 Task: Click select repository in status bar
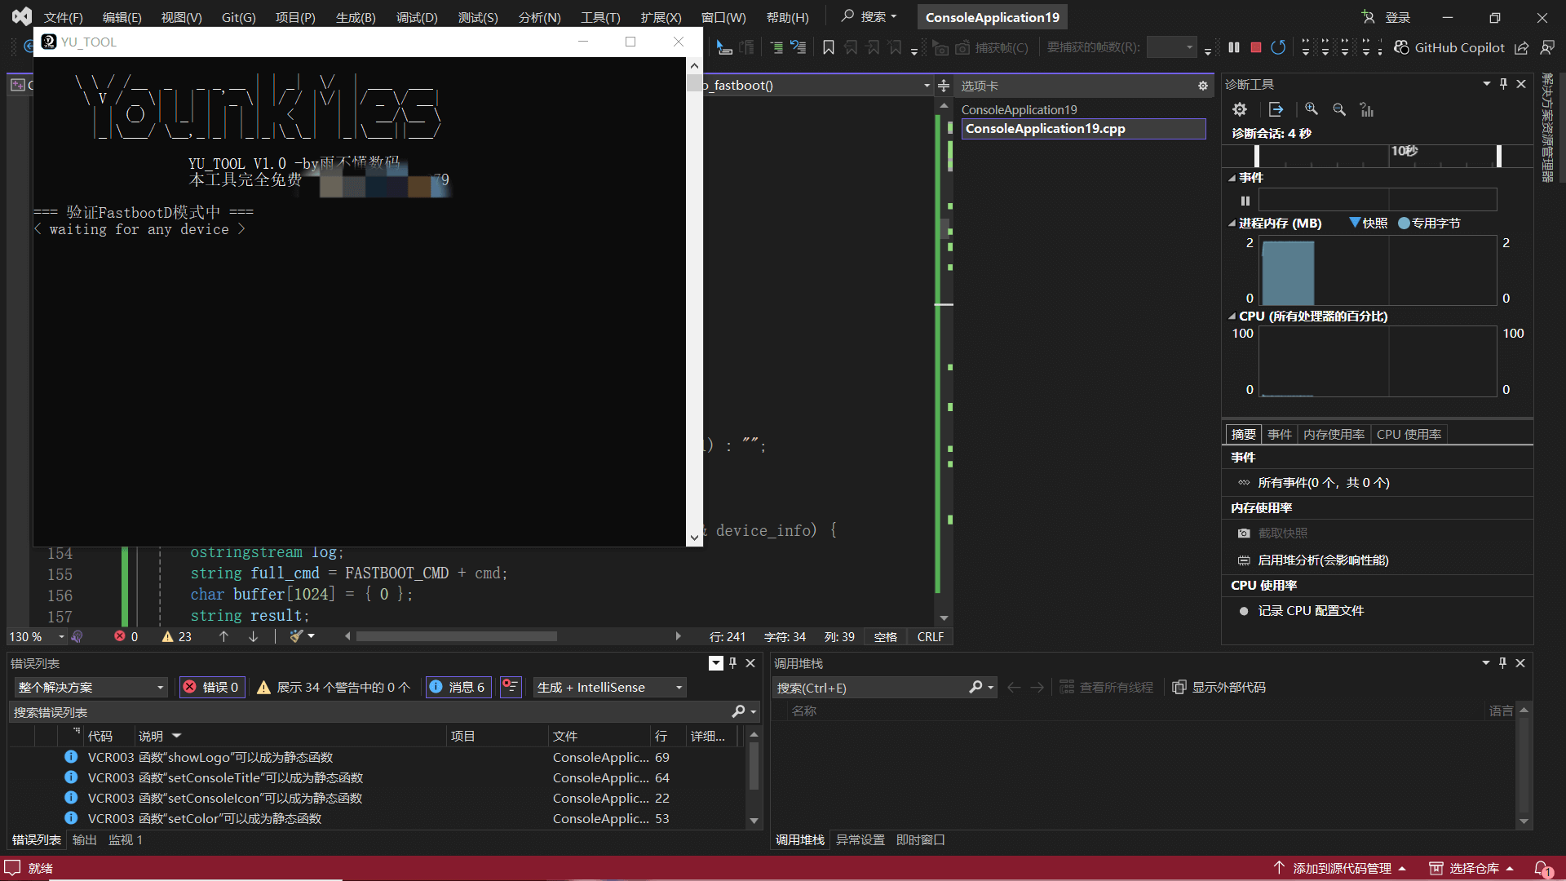(1472, 869)
